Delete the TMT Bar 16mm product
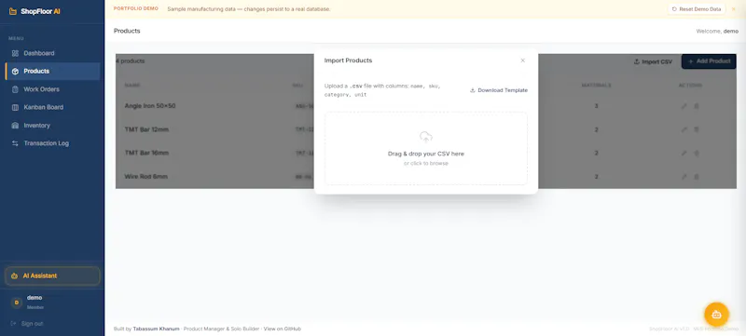The image size is (746, 336). point(697,154)
